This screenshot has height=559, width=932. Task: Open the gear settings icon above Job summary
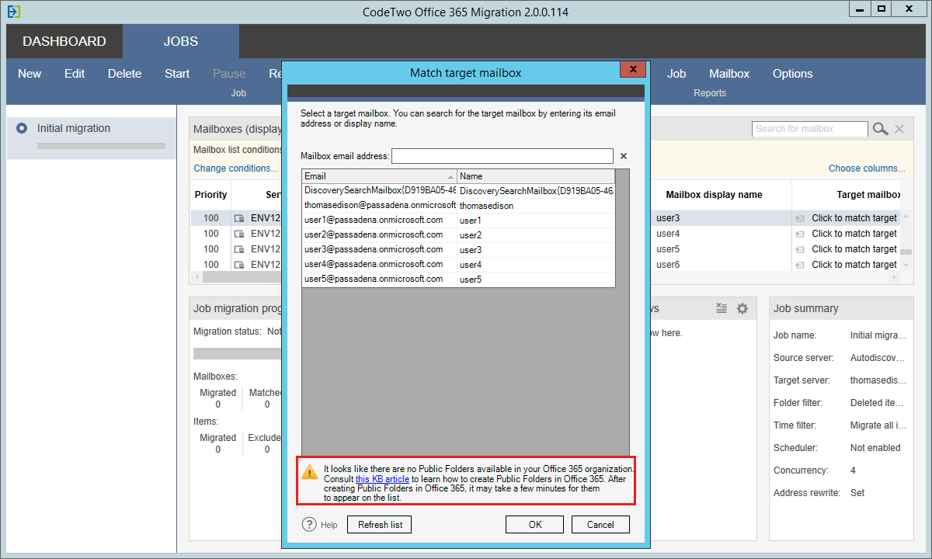tap(742, 308)
